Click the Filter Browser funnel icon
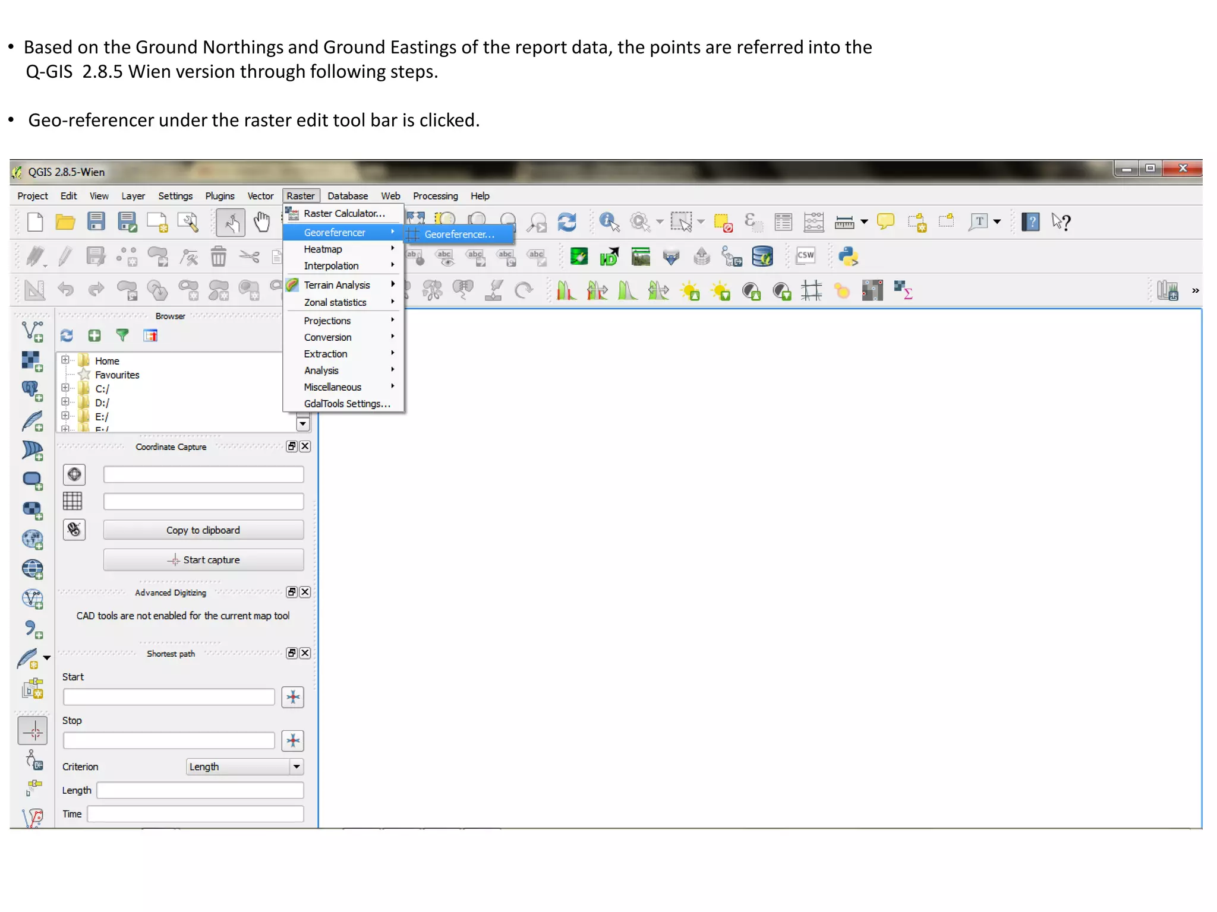The height and width of the screenshot is (912, 1217). tap(122, 336)
